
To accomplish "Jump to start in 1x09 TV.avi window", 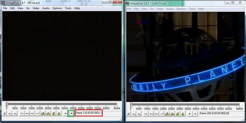I will 146,114.
